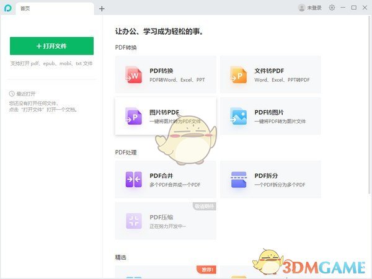Maximize the application window
The image size is (372, 279).
click(x=354, y=8)
